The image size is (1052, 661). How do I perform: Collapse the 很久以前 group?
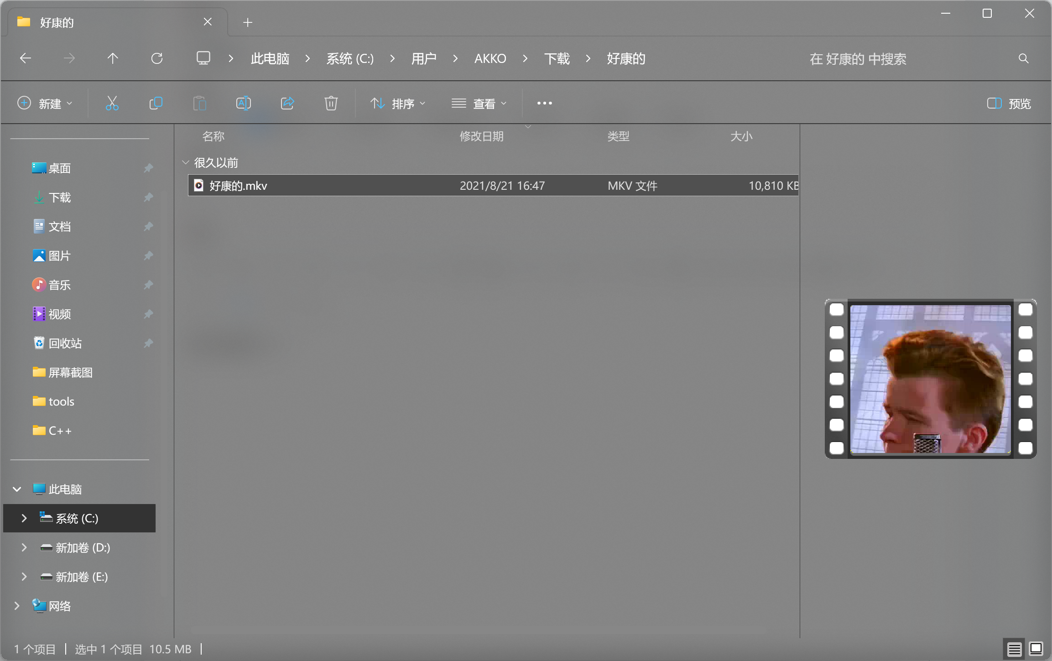point(185,162)
